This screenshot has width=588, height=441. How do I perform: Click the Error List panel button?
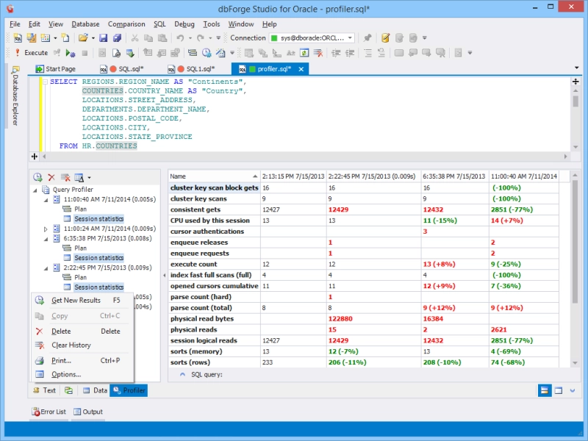tap(49, 412)
